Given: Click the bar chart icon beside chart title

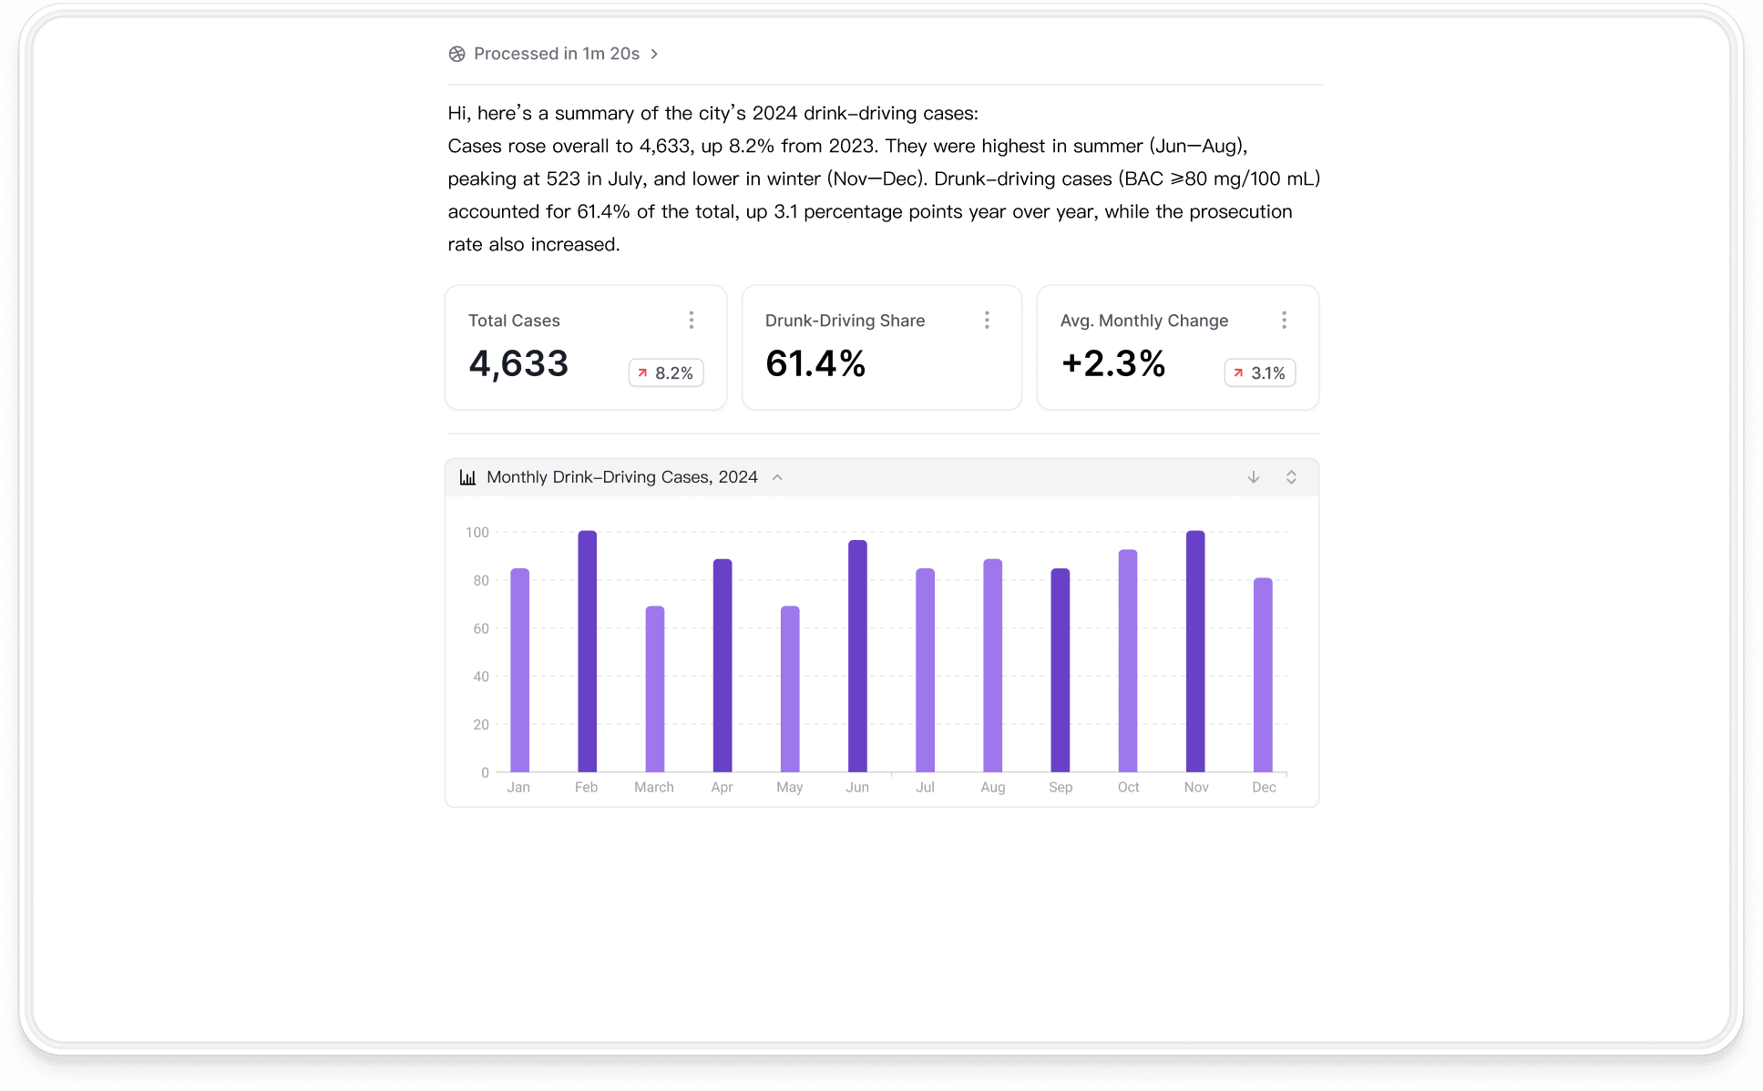Looking at the screenshot, I should pyautogui.click(x=467, y=477).
